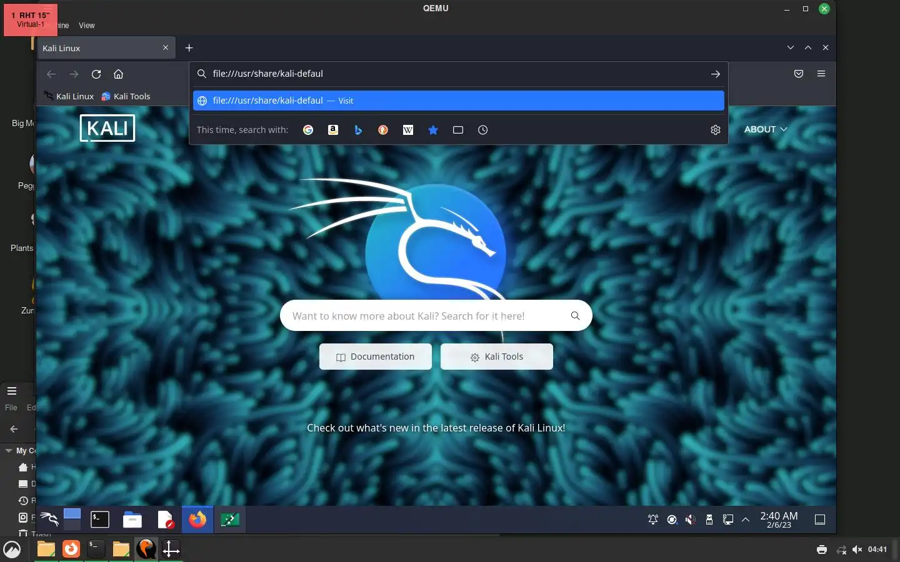The width and height of the screenshot is (900, 562).
Task: Search in open tabs icon
Action: 458,130
